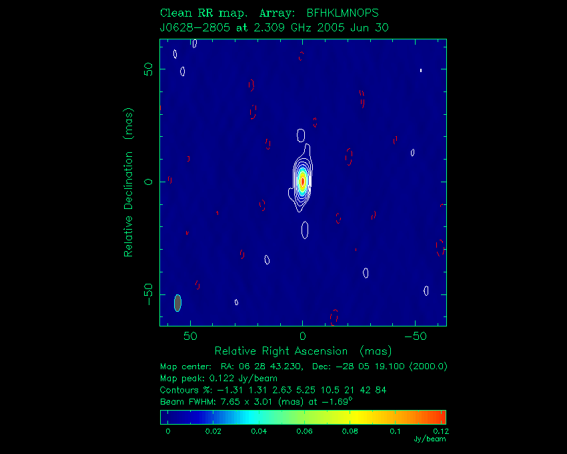Click the '0.1' color bar tick label
The width and height of the screenshot is (567, 454).
396,431
